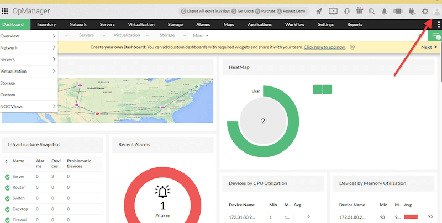Open the Servers tab in top menu
This screenshot has width=442, height=223.
click(107, 24)
